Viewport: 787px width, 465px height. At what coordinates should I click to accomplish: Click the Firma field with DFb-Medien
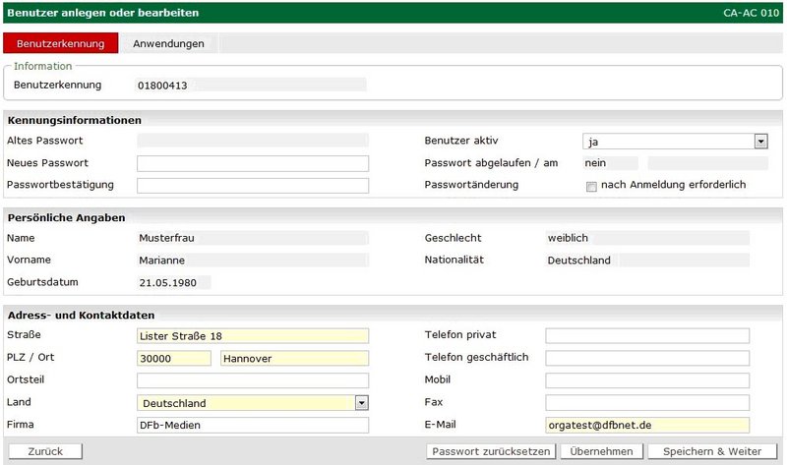coord(252,426)
